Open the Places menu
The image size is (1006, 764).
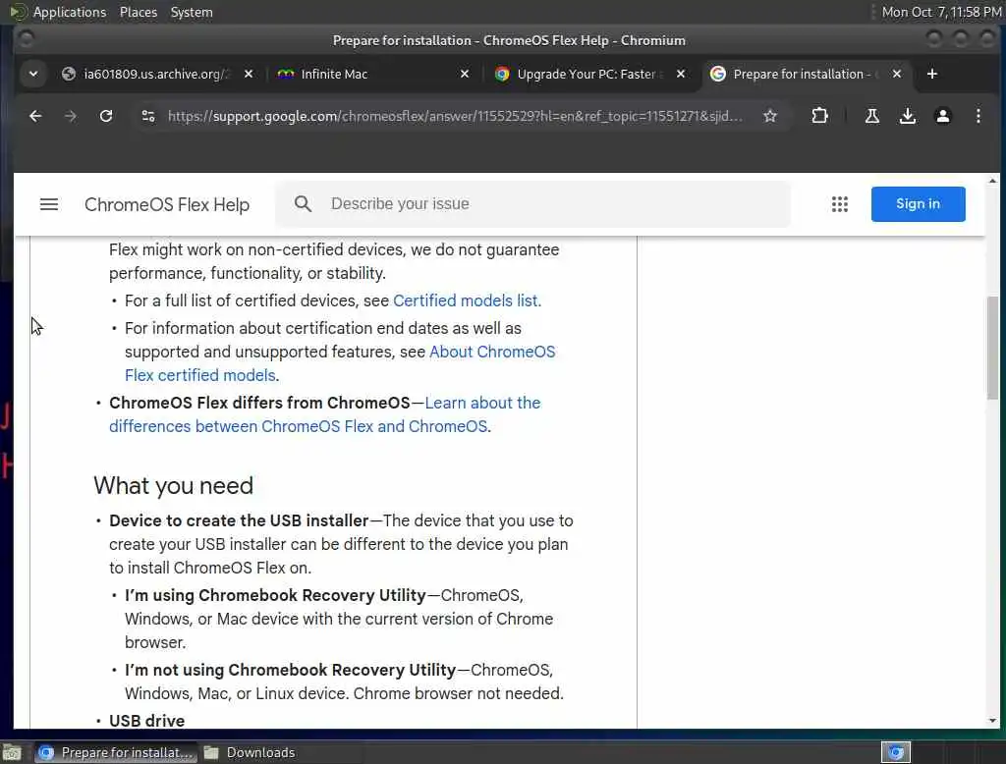(138, 12)
